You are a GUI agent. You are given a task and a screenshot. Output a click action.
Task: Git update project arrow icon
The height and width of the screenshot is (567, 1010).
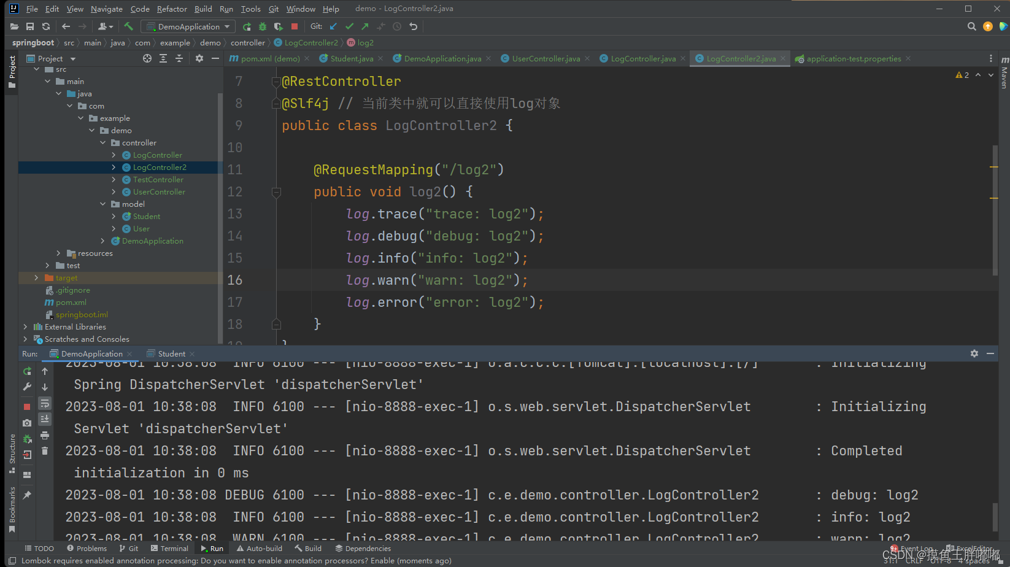[x=333, y=26]
